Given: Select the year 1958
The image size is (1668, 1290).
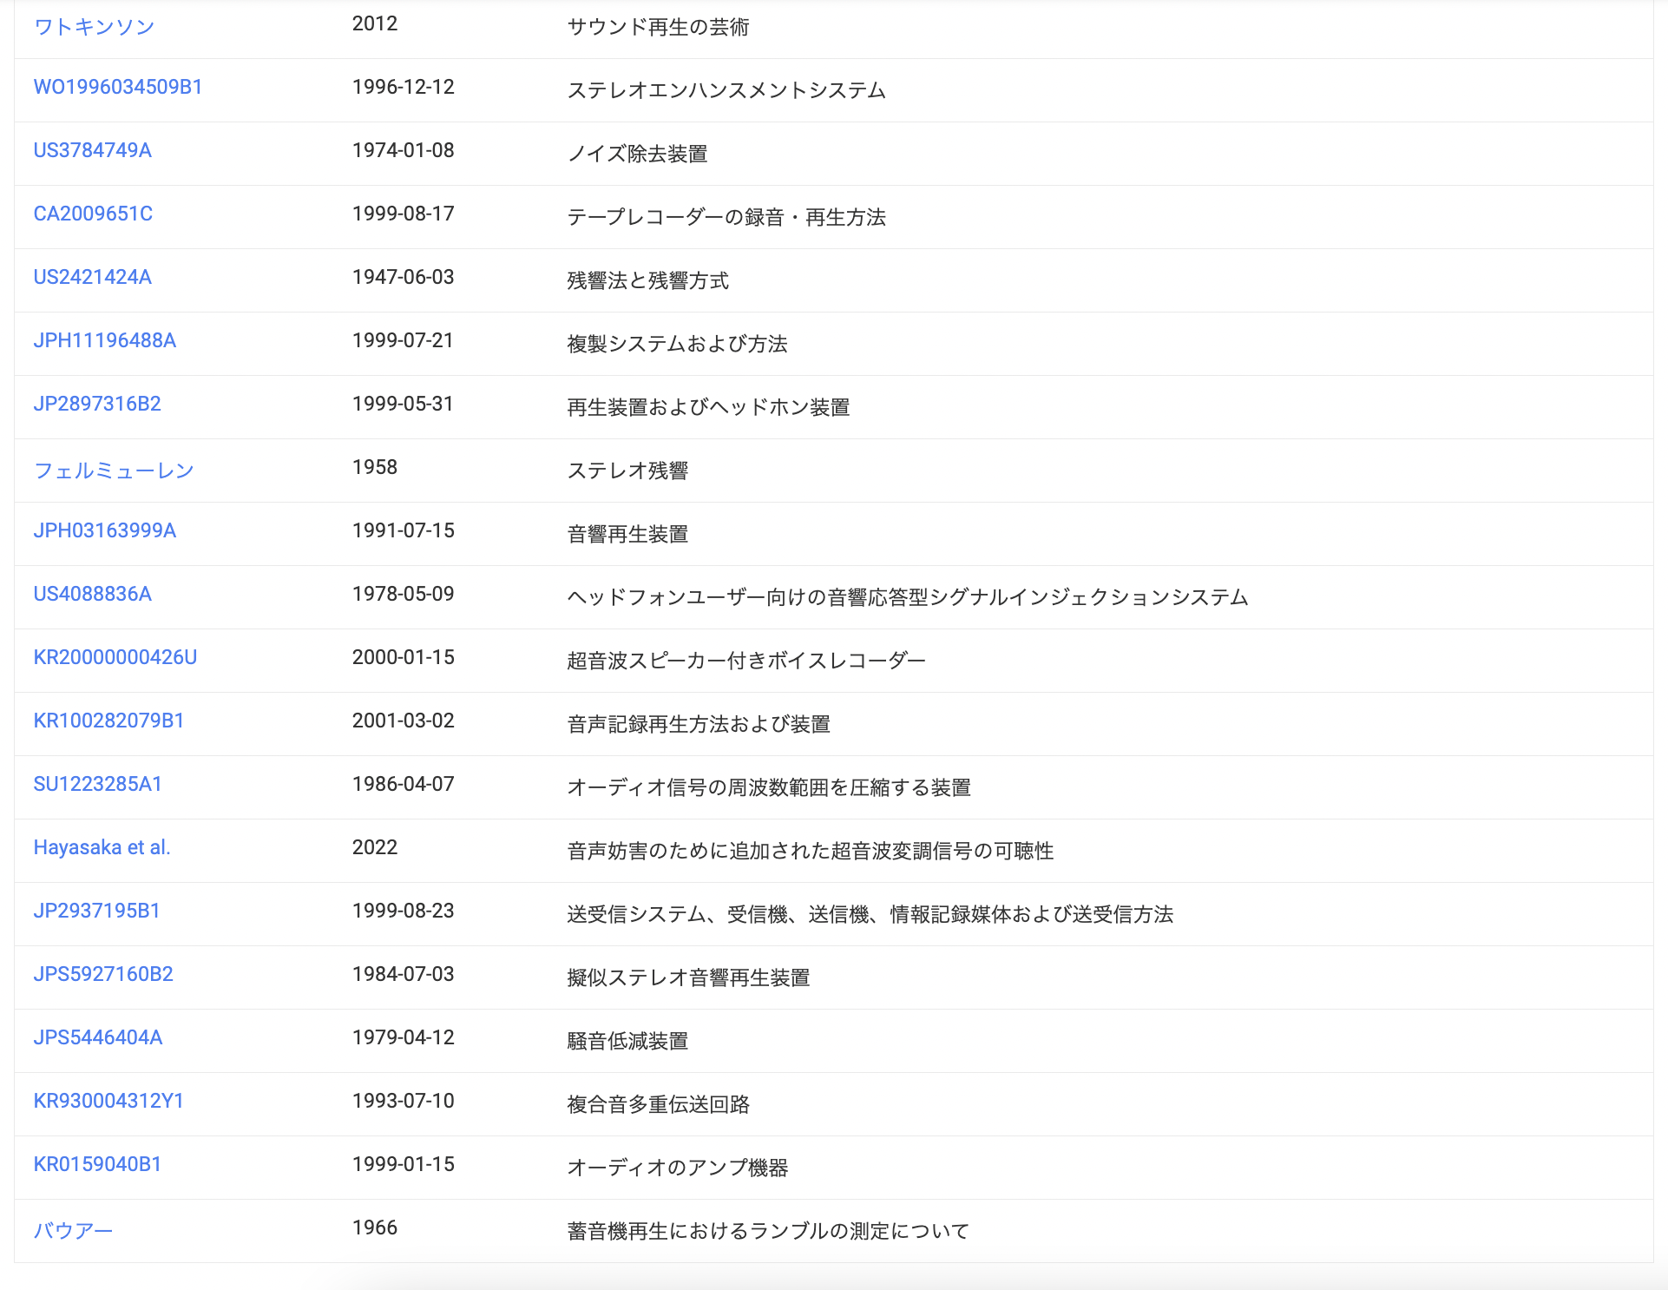Looking at the screenshot, I should coord(375,467).
